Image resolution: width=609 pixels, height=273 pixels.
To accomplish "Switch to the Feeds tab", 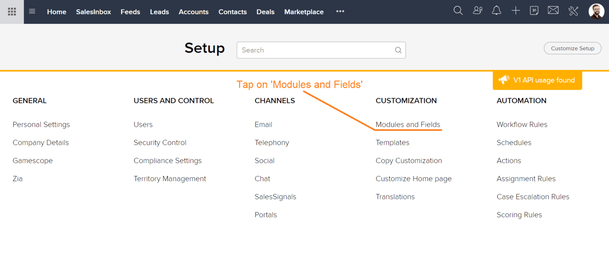I will point(131,12).
